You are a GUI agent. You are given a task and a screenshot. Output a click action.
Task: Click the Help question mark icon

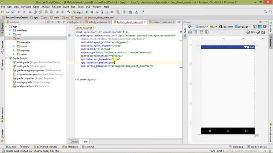coord(143,12)
